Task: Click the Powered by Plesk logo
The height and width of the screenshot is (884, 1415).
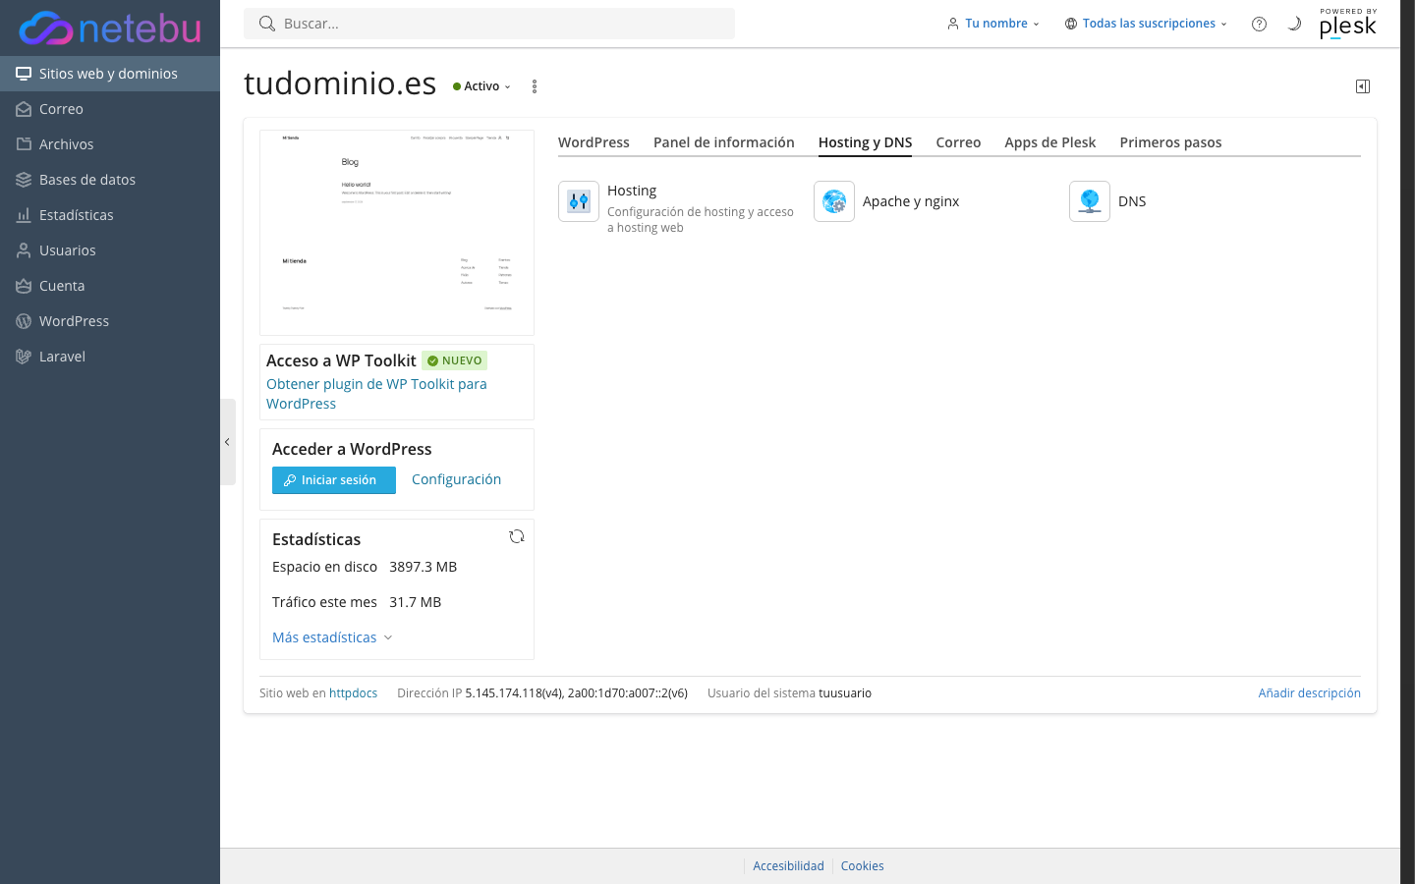Action: tap(1348, 24)
